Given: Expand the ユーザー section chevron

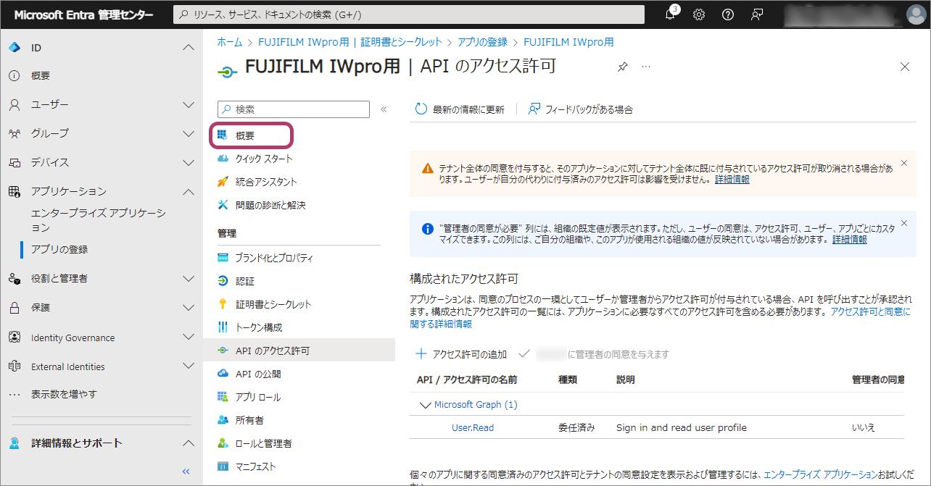Looking at the screenshot, I should [x=189, y=105].
